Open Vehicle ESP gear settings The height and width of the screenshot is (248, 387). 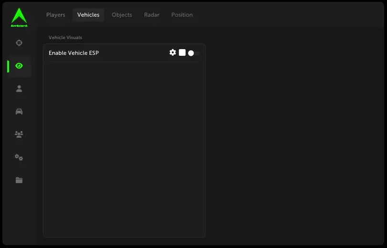(173, 52)
